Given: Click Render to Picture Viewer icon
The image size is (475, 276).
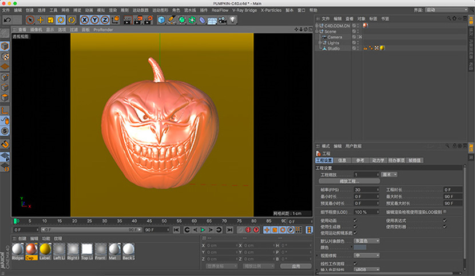Looking at the screenshot, I should click(x=138, y=20).
